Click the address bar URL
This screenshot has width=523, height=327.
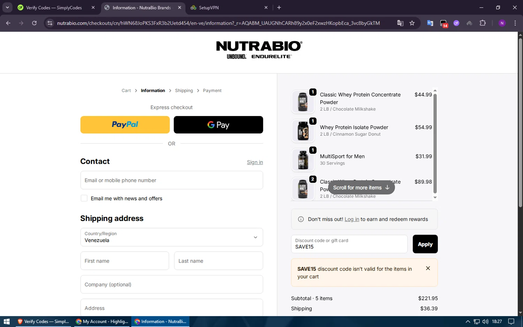(x=218, y=23)
